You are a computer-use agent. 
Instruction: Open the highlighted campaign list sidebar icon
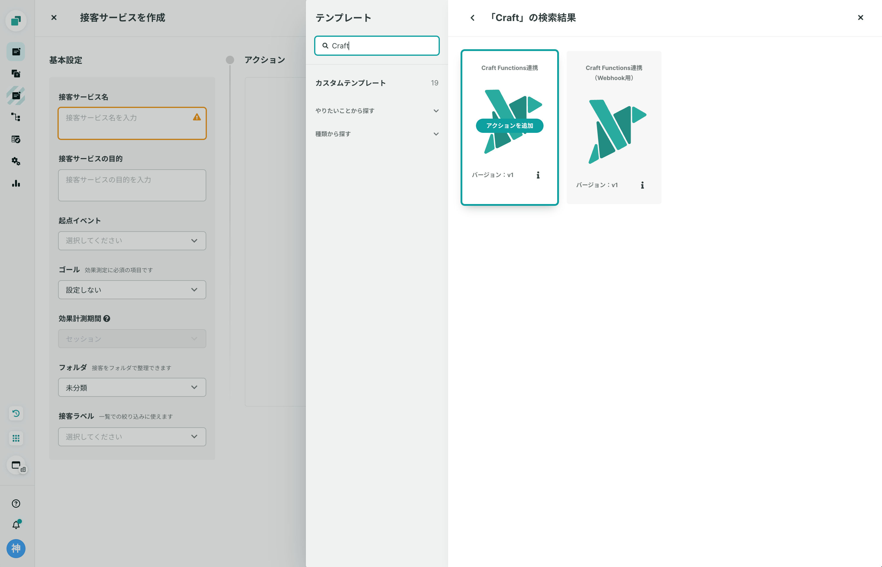click(x=16, y=52)
